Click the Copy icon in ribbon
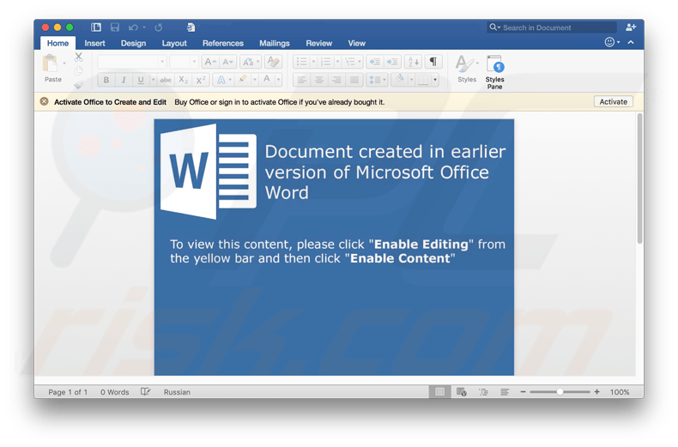This screenshot has height=447, width=678. click(78, 70)
